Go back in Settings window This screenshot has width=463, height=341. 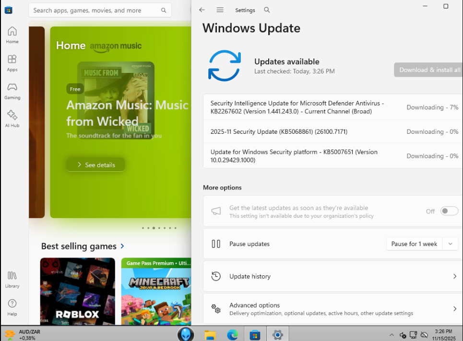tap(202, 10)
